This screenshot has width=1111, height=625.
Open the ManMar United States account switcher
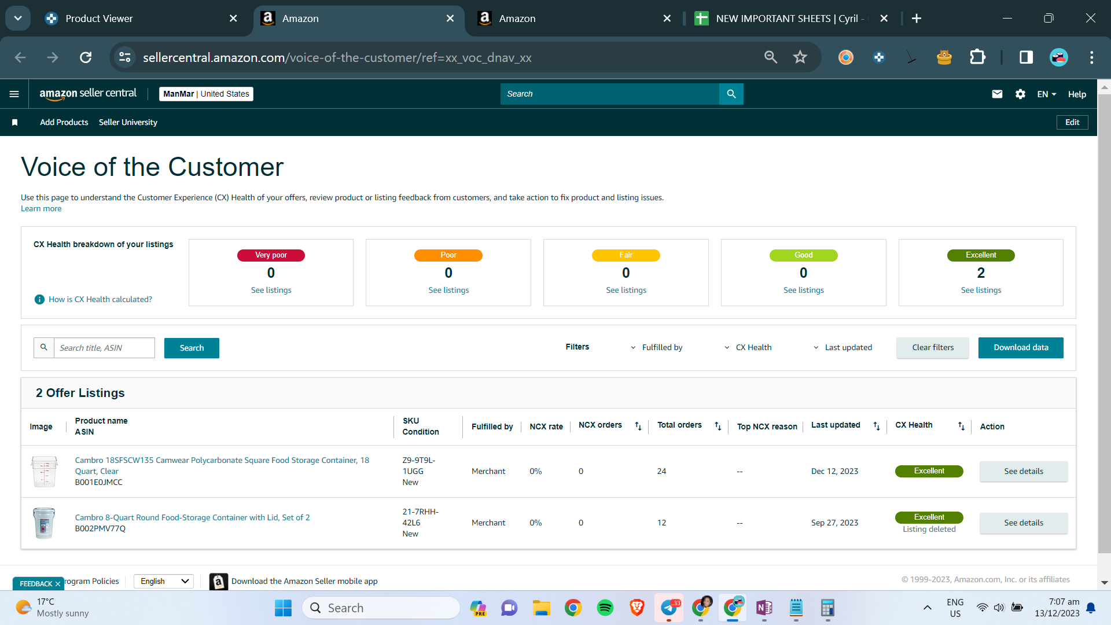(206, 94)
